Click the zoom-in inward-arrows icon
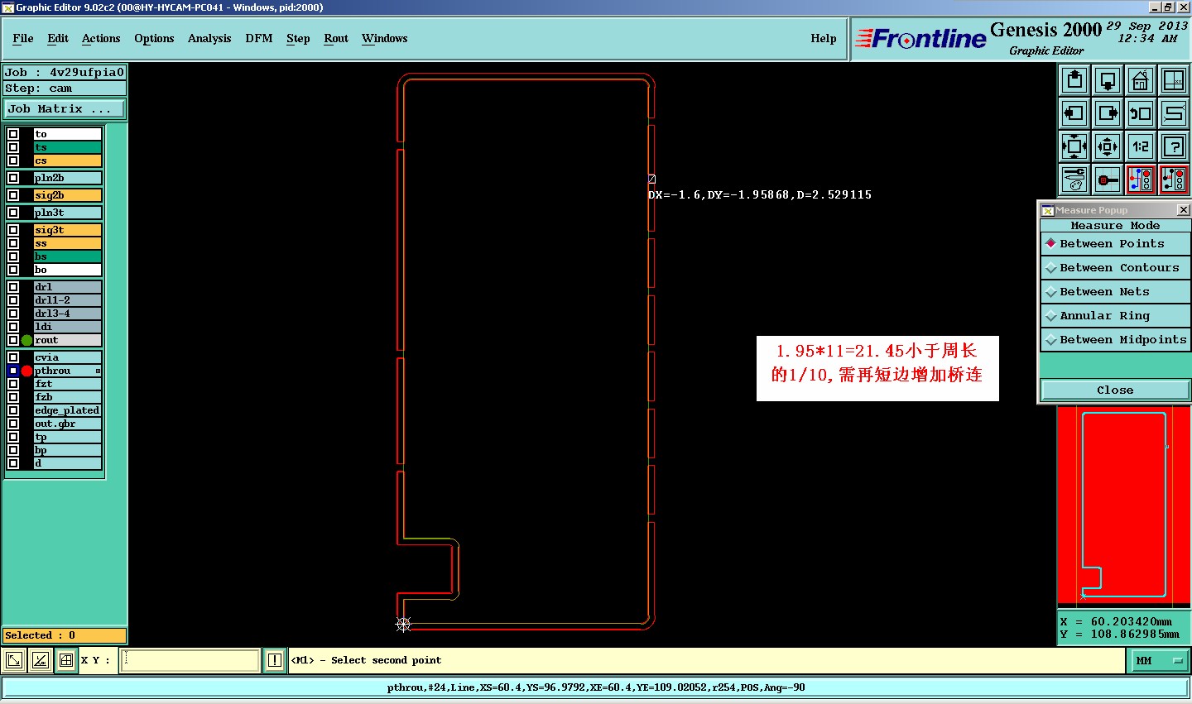 [x=1074, y=146]
